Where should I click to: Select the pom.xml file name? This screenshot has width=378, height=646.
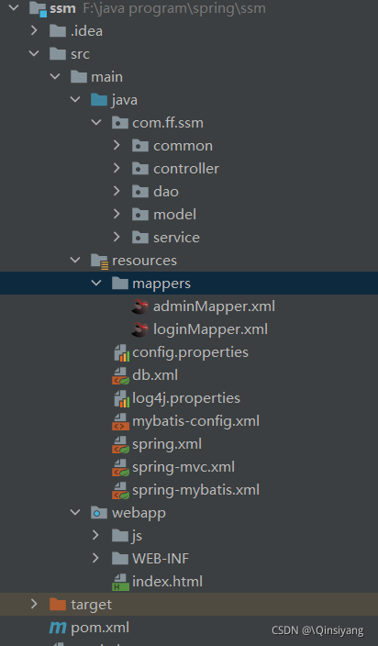click(100, 628)
